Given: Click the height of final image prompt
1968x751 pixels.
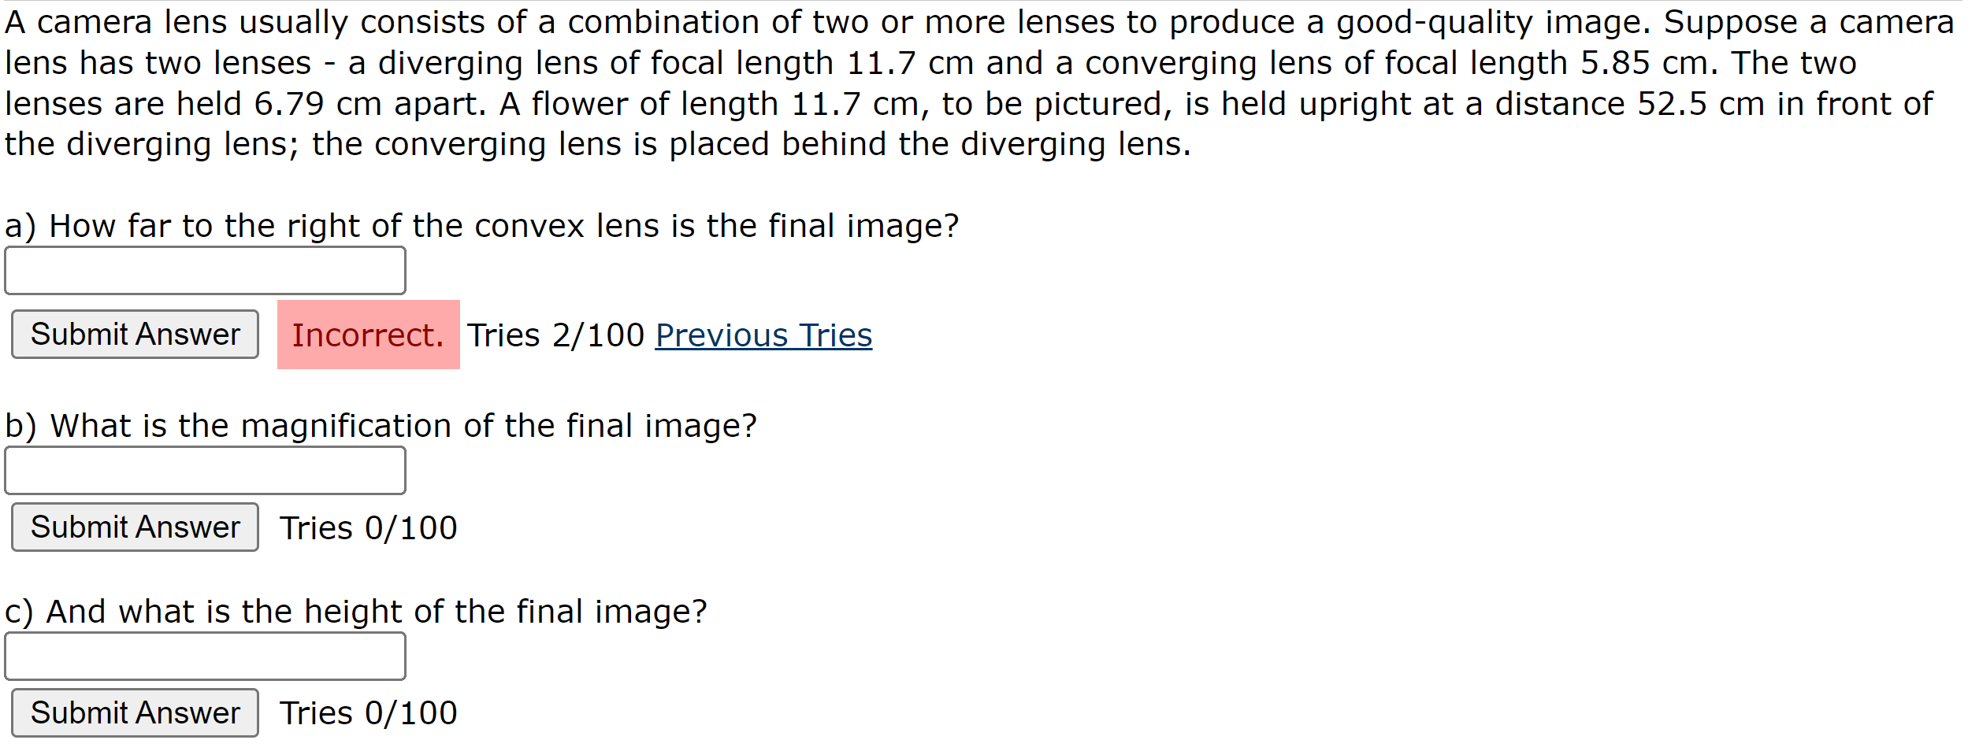Looking at the screenshot, I should point(356,610).
